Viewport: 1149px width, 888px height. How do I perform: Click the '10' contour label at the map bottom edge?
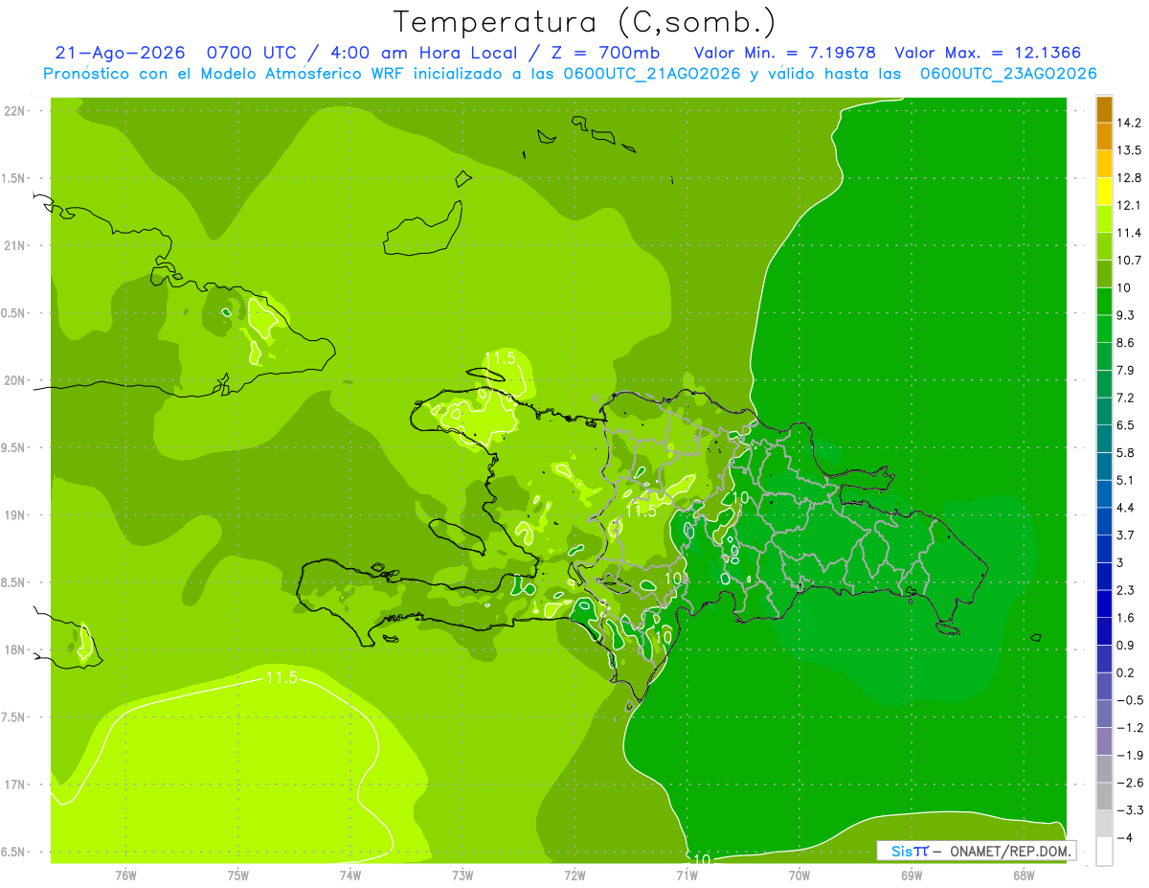[x=701, y=858]
